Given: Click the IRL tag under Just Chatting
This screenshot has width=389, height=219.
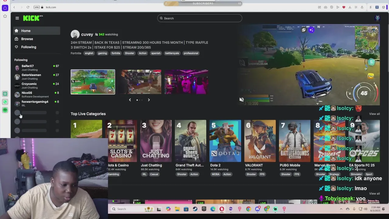Looking at the screenshot, I should pyautogui.click(x=144, y=174).
